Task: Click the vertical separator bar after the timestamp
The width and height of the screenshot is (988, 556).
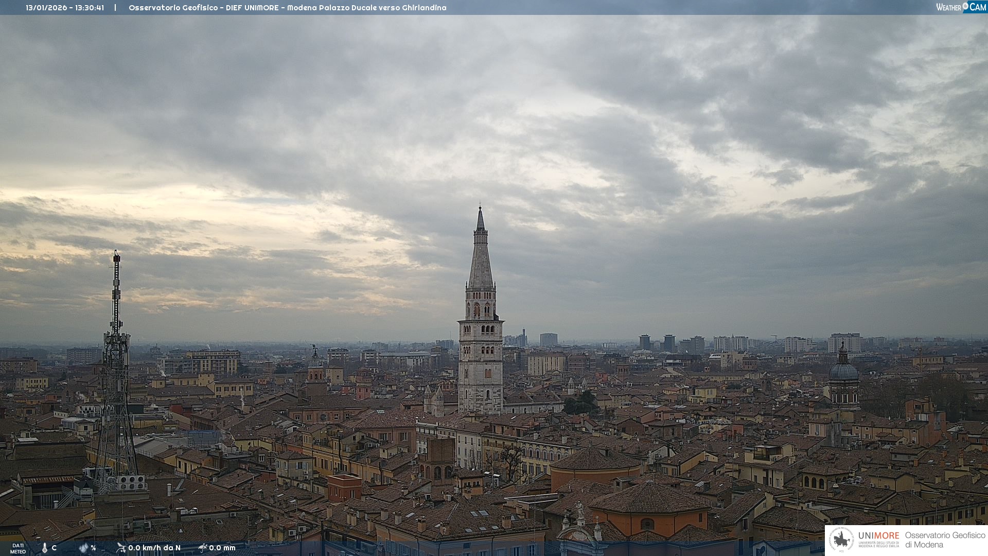Action: [115, 8]
